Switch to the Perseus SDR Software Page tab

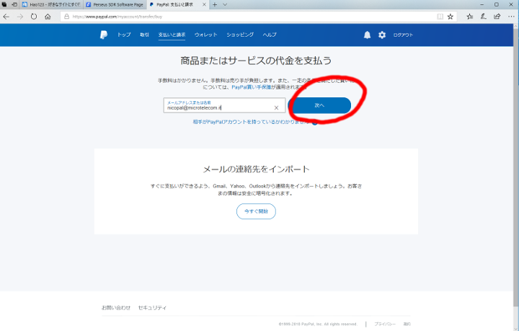pyautogui.click(x=115, y=4)
